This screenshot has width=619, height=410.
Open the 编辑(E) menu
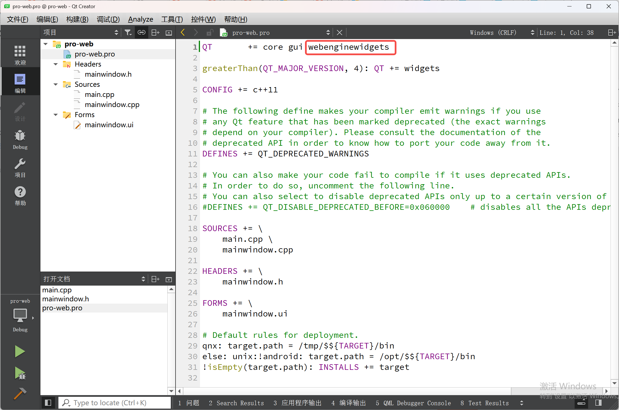[x=47, y=19]
